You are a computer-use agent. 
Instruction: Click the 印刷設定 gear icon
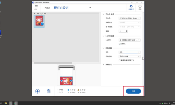click(x=131, y=7)
